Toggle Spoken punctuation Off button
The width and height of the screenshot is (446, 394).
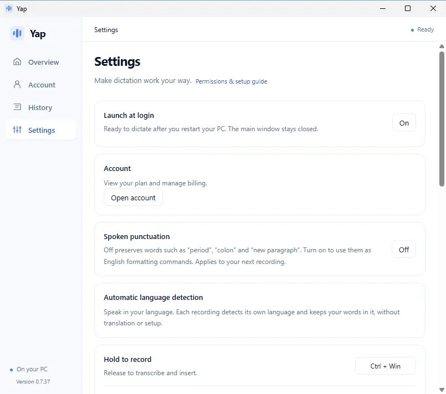(x=404, y=250)
